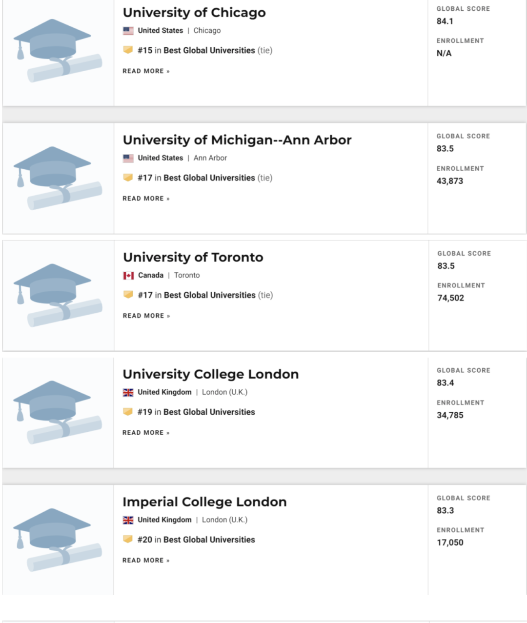Click the Canada flag icon
The width and height of the screenshot is (527, 623).
pos(128,276)
